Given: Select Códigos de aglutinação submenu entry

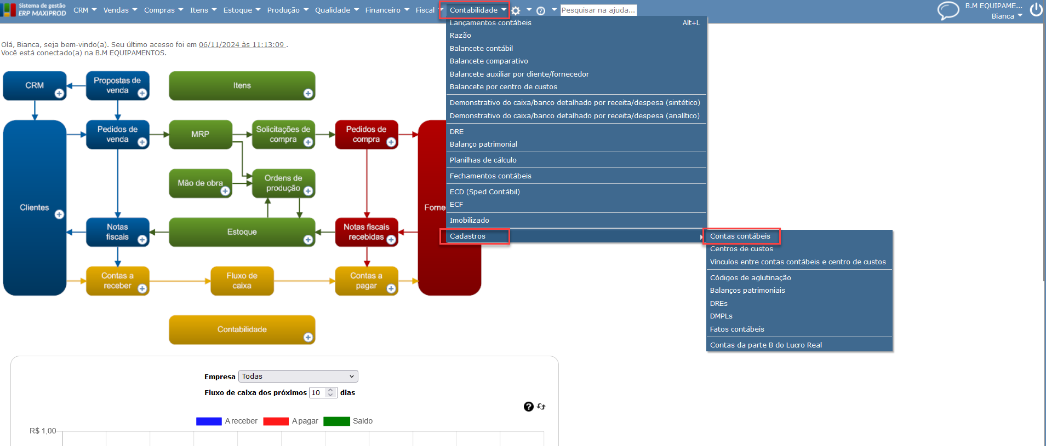Looking at the screenshot, I should tap(799, 278).
